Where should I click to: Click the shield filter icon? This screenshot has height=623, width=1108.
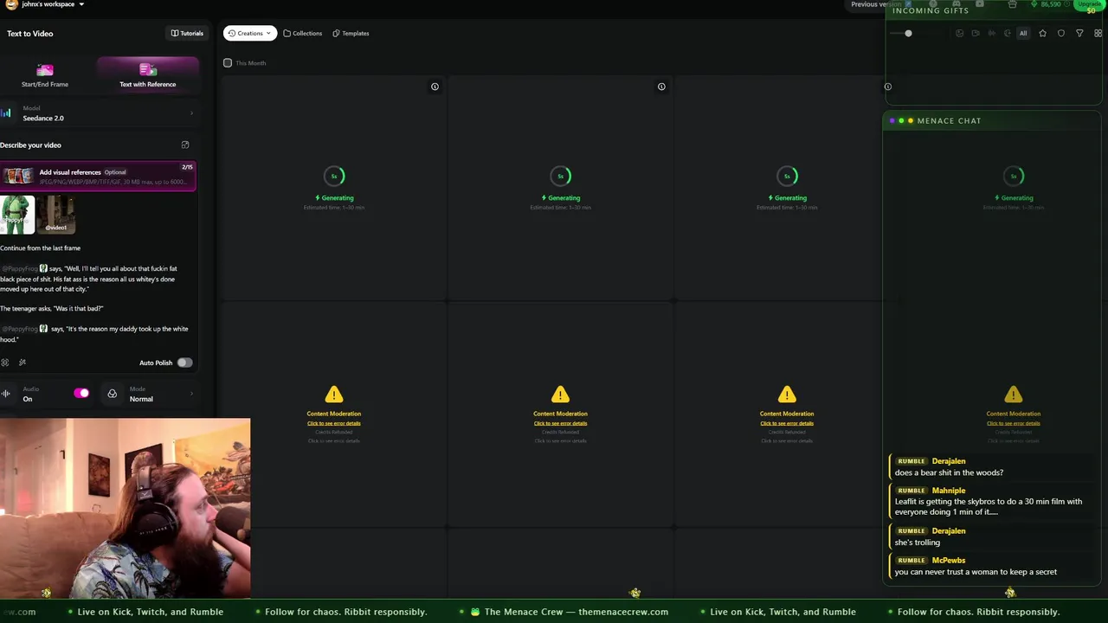click(x=1061, y=33)
